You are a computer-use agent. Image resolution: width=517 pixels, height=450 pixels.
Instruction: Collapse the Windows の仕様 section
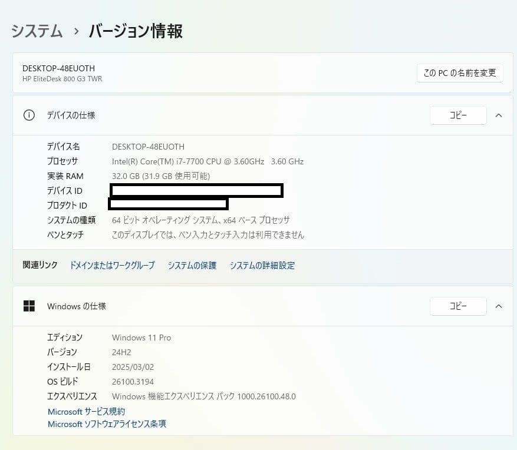499,306
